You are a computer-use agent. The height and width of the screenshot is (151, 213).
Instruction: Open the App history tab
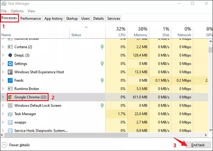tap(53, 19)
